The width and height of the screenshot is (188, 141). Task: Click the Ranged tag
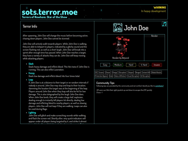pyautogui.click(x=138, y=72)
